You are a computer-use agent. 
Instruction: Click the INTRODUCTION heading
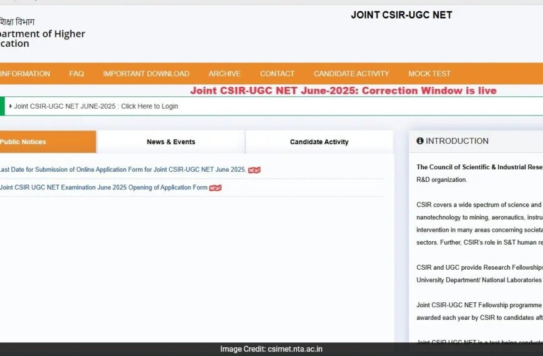[457, 141]
